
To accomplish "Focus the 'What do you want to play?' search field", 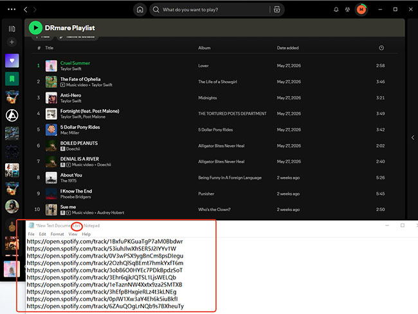I will [210, 10].
